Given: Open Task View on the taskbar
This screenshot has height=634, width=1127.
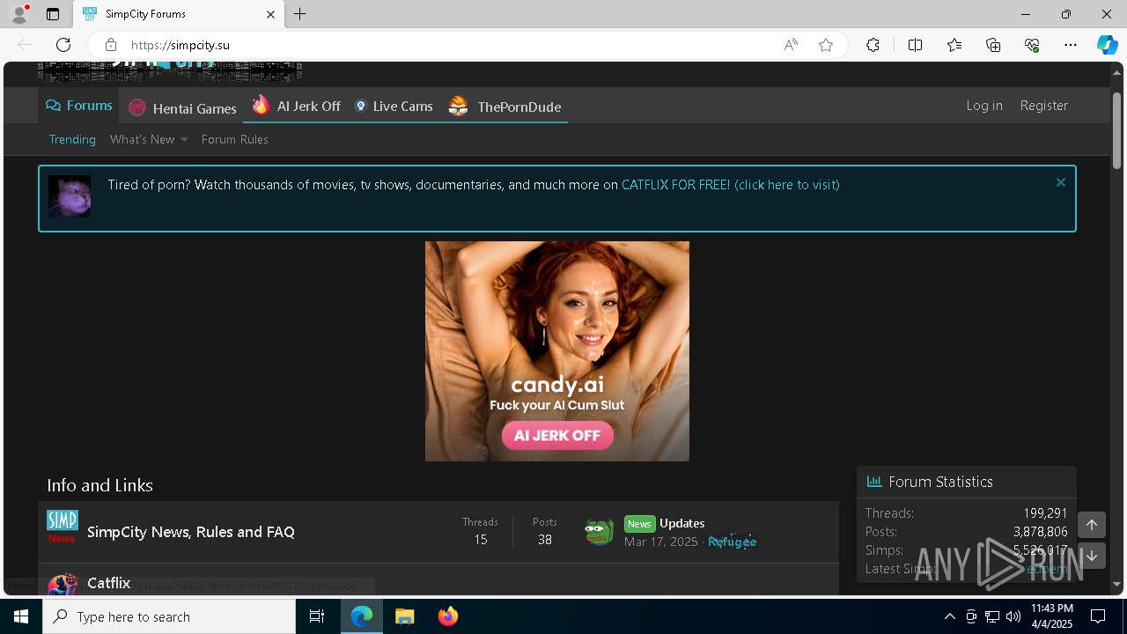Looking at the screenshot, I should pyautogui.click(x=317, y=616).
